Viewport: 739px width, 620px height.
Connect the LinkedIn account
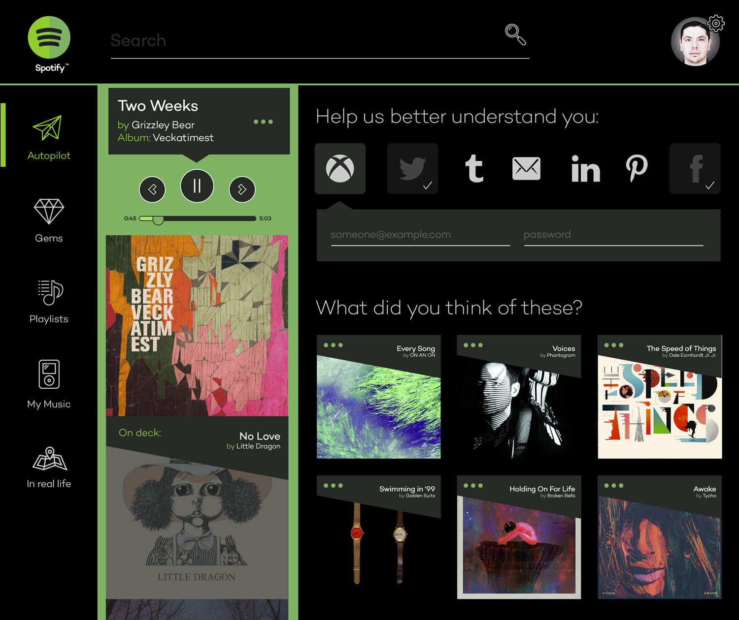pyautogui.click(x=585, y=169)
